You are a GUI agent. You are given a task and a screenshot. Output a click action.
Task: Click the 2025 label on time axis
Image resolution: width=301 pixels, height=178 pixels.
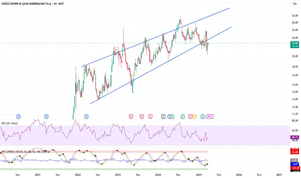pos(199,175)
